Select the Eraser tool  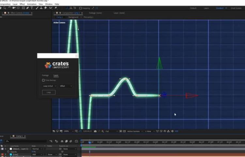click(x=45, y=8)
